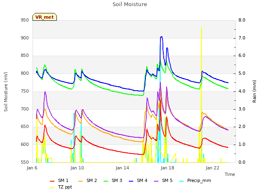Image resolution: width=260 pixels, height=195 pixels.
Task: Click the Soil Moisture chart title
Action: click(130, 4)
